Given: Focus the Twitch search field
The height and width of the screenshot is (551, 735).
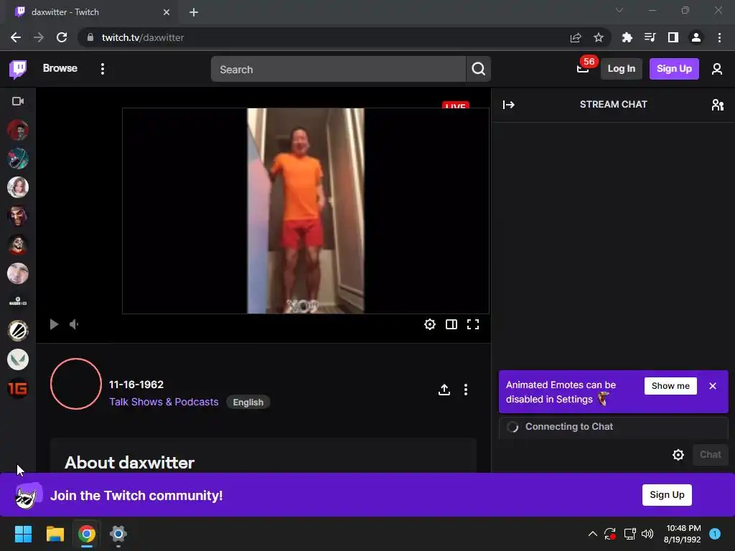Looking at the screenshot, I should [x=338, y=70].
